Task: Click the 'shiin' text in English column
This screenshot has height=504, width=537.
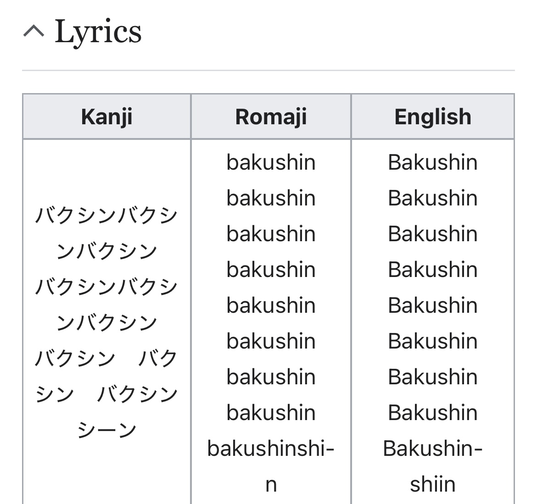Action: click(433, 484)
